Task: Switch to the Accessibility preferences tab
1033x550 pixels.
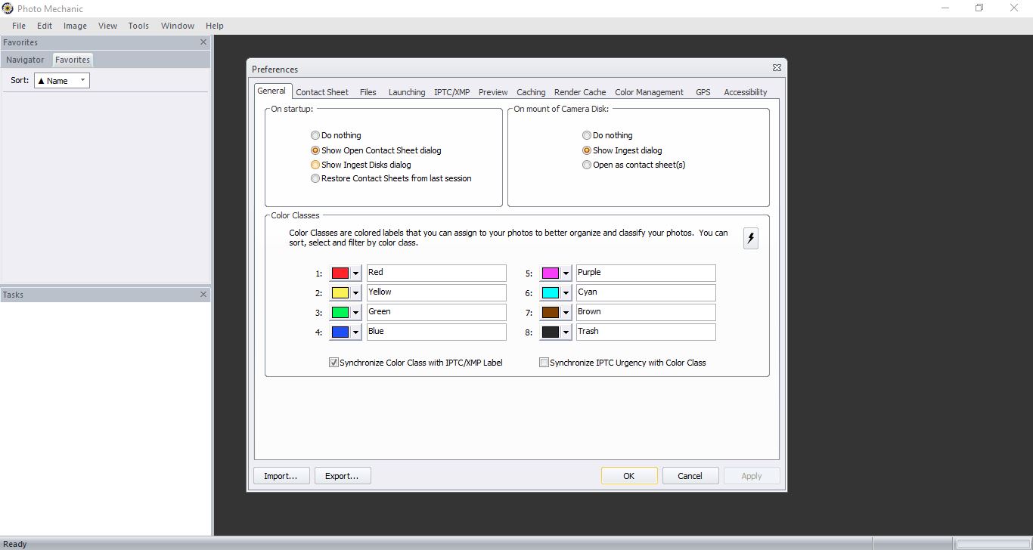Action: 746,92
